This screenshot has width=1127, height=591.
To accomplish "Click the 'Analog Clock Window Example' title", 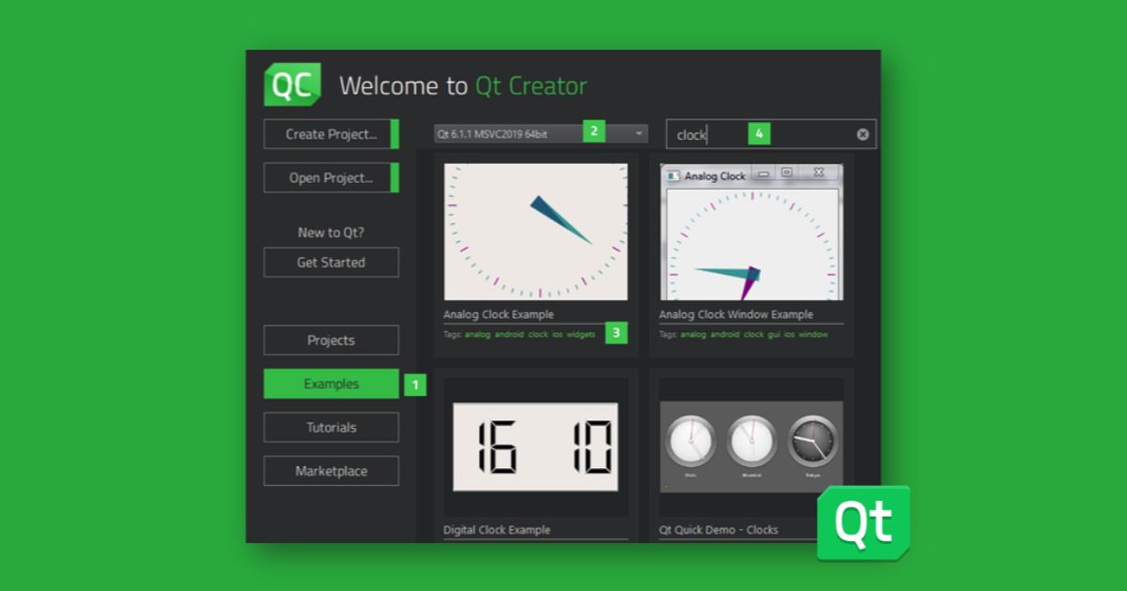I will pos(736,314).
